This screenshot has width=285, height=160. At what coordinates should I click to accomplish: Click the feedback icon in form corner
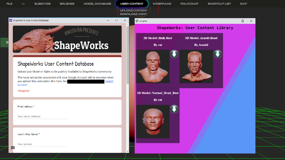coord(13,148)
